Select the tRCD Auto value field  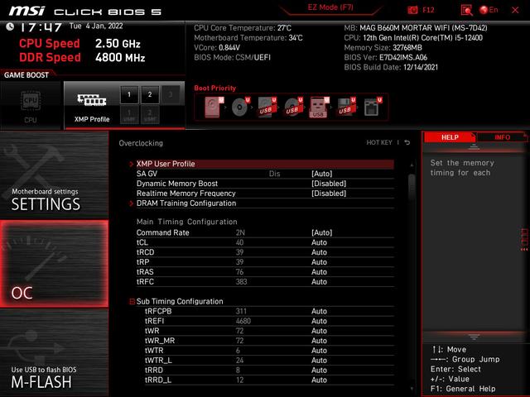(319, 252)
